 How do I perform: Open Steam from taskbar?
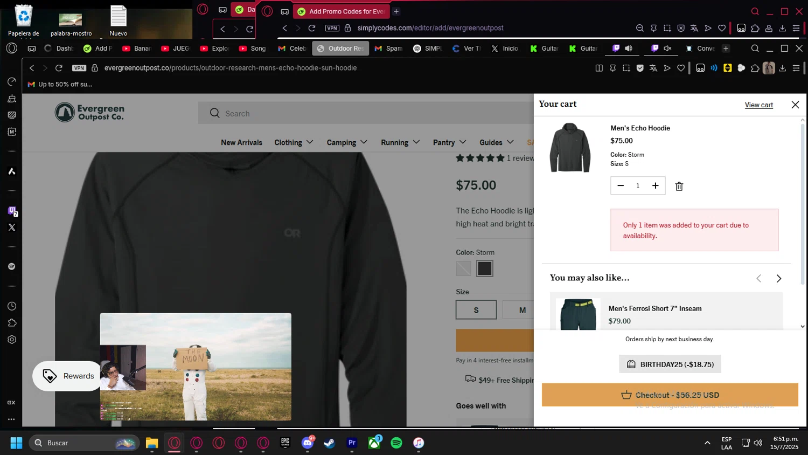[329, 443]
